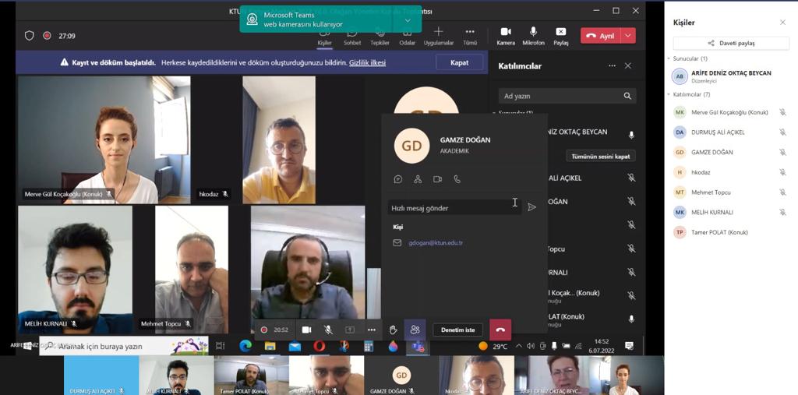This screenshot has width=798, height=395.
Task: Click participants icon in floating call bar
Action: coord(415,330)
